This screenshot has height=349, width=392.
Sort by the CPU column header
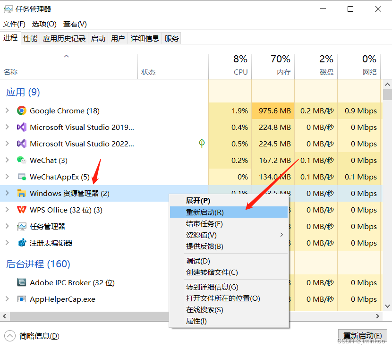[x=230, y=67]
